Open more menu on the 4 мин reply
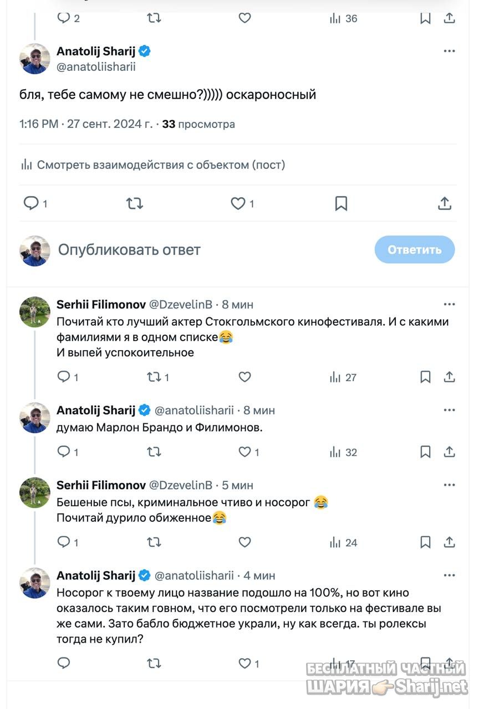Image resolution: width=479 pixels, height=709 pixels. tap(449, 575)
